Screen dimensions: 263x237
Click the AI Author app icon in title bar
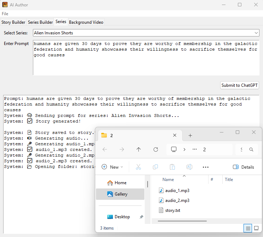[x=5, y=5]
